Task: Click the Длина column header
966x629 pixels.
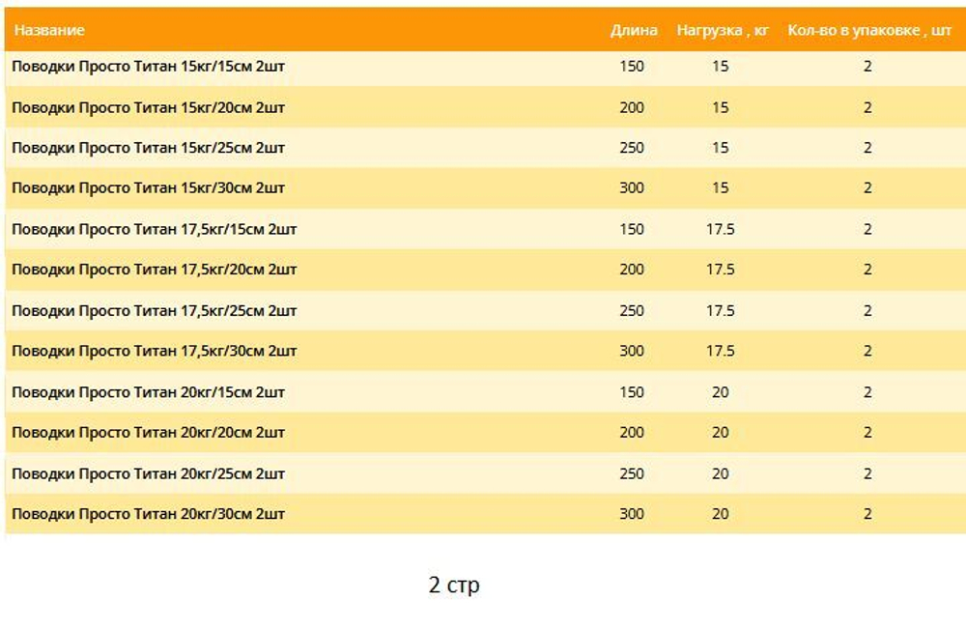Action: click(x=634, y=30)
